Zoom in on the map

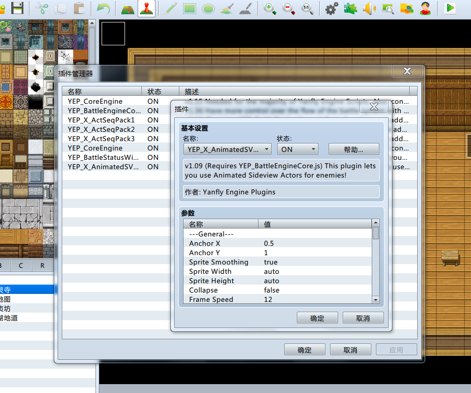(x=270, y=8)
